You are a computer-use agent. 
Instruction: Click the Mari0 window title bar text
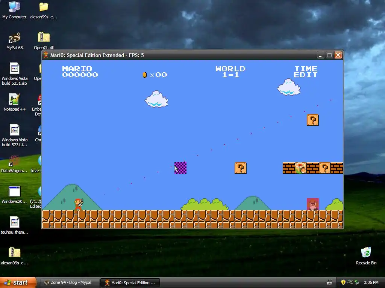click(x=97, y=55)
